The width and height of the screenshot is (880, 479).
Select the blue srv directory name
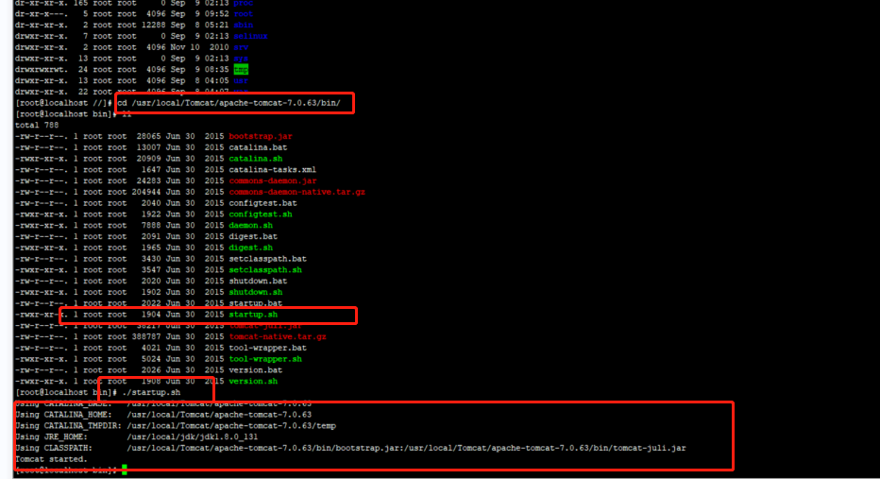(x=241, y=47)
